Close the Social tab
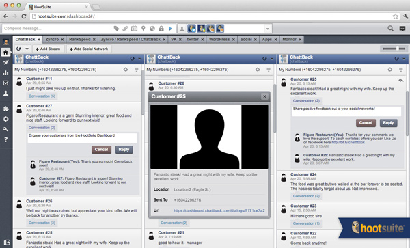This screenshot has height=248, width=410. (x=256, y=40)
